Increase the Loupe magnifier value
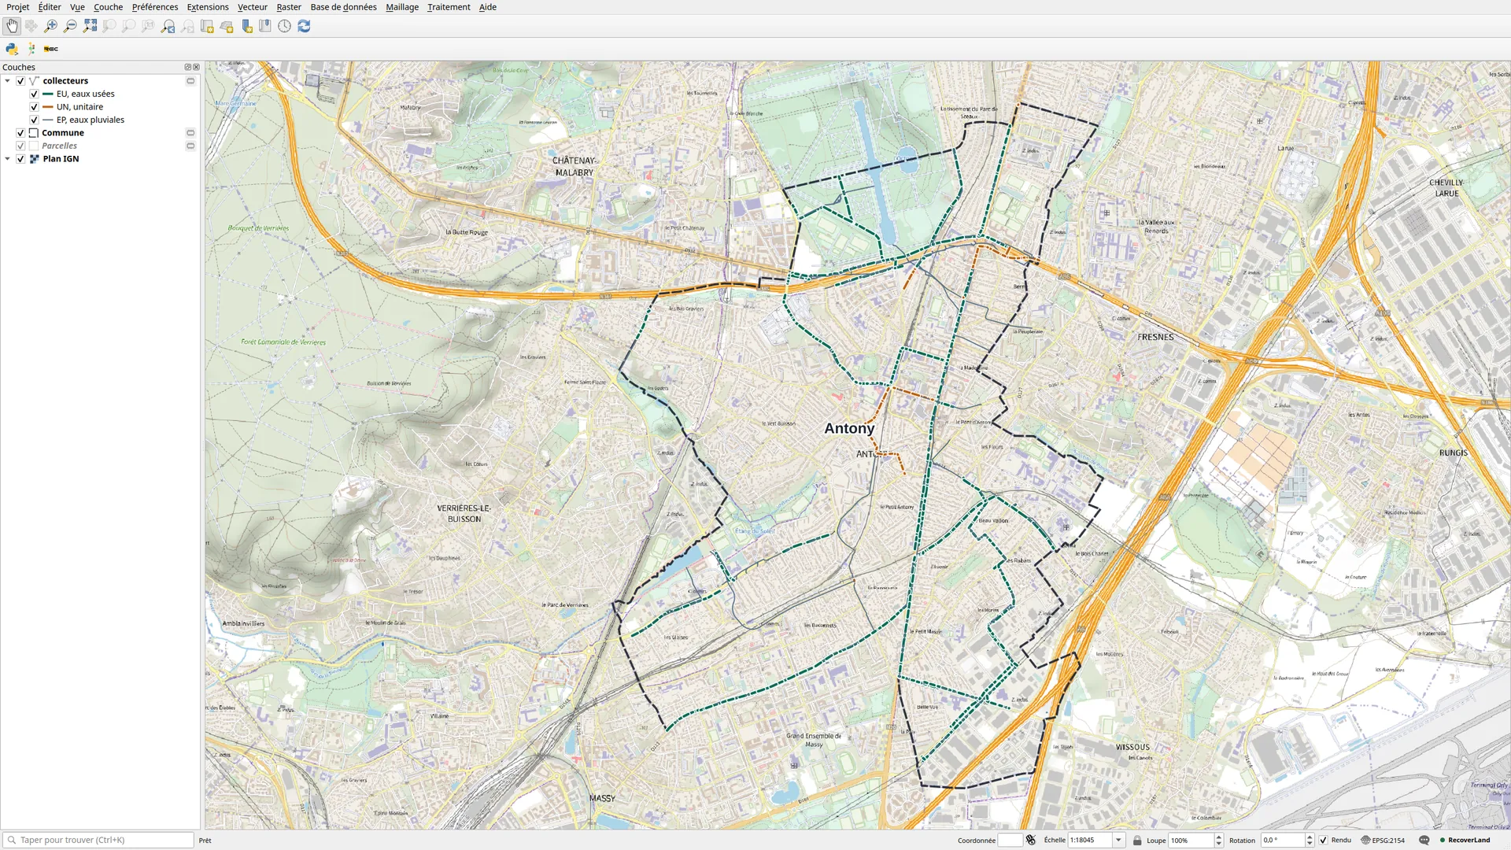1511x850 pixels. (1218, 837)
